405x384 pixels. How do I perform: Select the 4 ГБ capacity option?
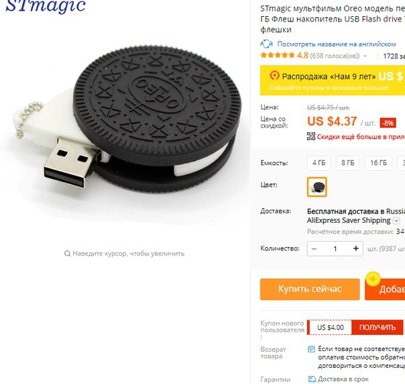[319, 163]
